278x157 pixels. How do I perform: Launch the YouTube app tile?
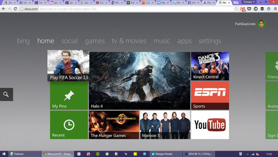click(x=210, y=125)
